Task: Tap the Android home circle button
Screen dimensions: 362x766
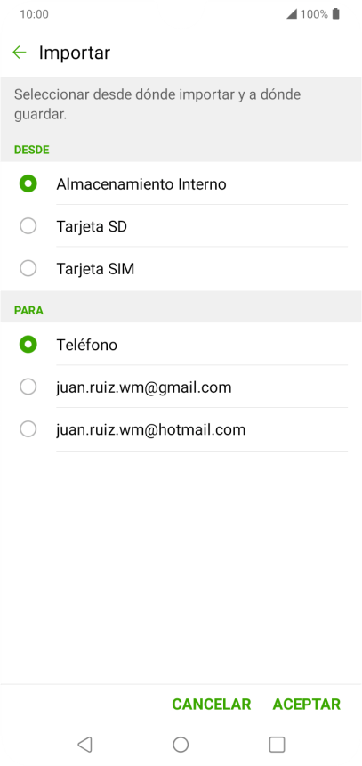Action: 181,744
